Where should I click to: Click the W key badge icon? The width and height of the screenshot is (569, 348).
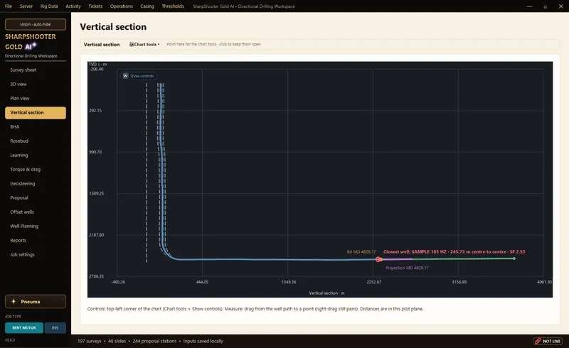[x=126, y=76]
